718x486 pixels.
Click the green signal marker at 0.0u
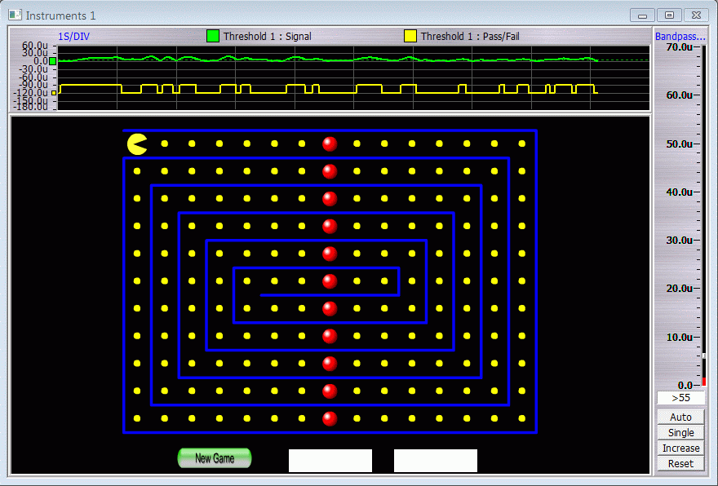pos(53,61)
